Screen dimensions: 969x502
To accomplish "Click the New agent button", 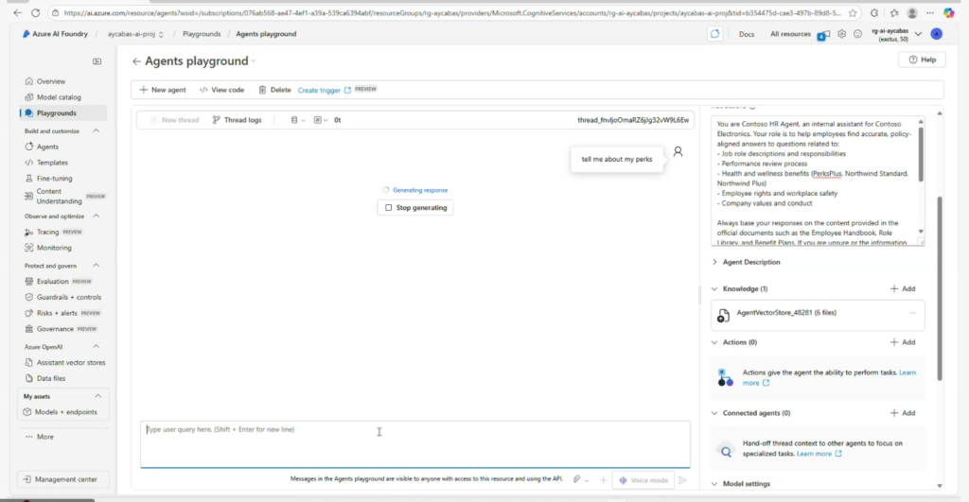I will tap(163, 90).
